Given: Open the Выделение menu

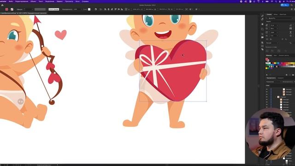Looking at the screenshot, I should click(x=50, y=1).
